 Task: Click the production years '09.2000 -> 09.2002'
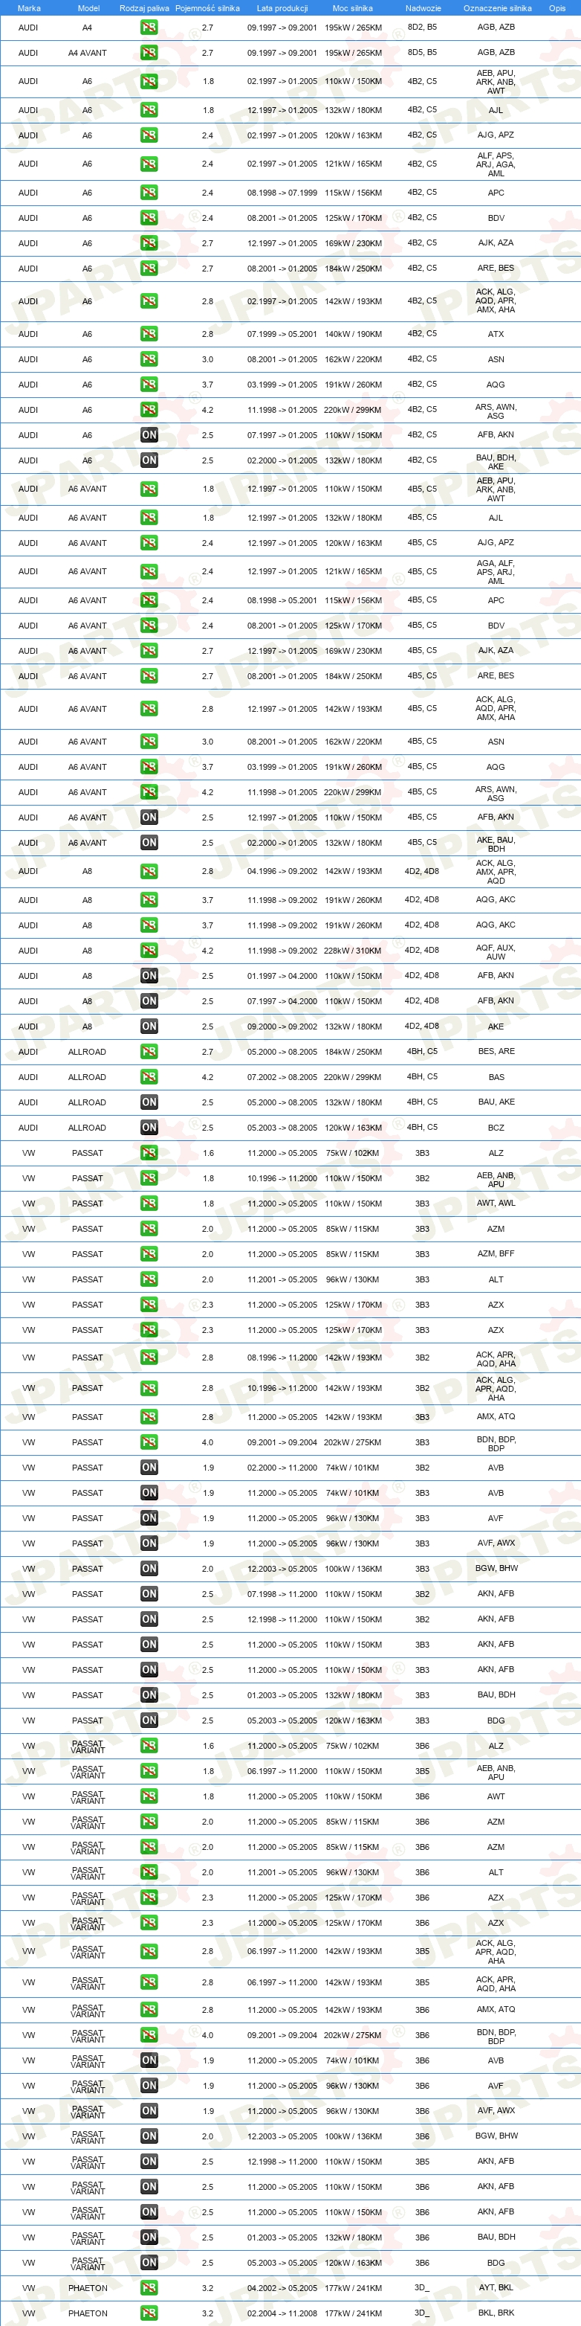[x=282, y=1027]
